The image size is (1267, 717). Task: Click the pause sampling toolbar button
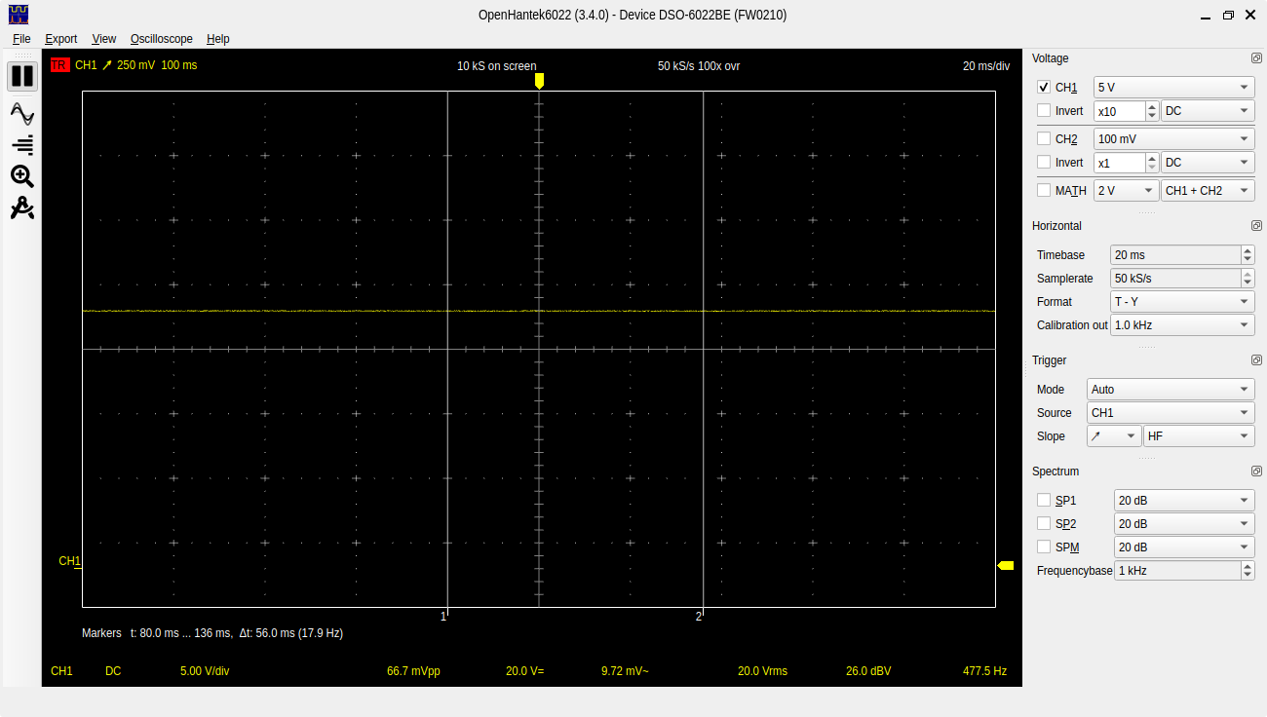21,76
